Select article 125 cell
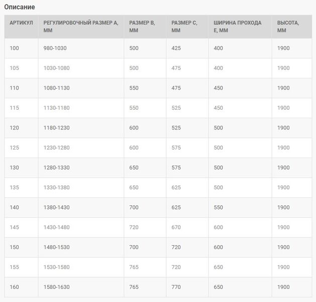The width and height of the screenshot is (316, 302). (x=14, y=147)
